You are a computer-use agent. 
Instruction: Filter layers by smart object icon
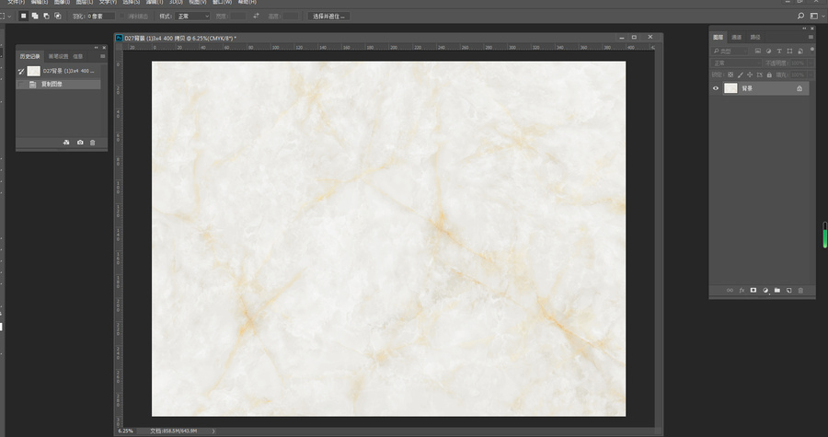tap(800, 52)
